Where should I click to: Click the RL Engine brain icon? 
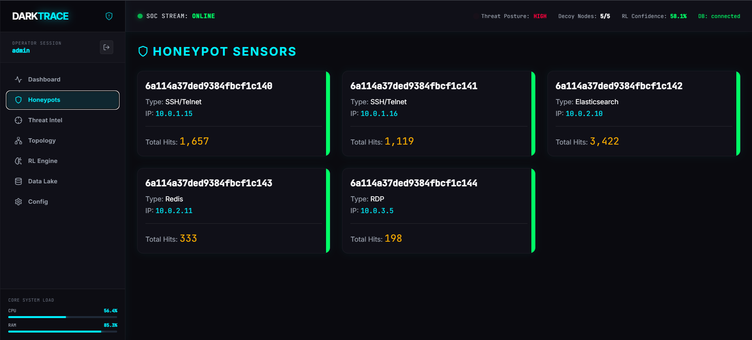pos(18,161)
